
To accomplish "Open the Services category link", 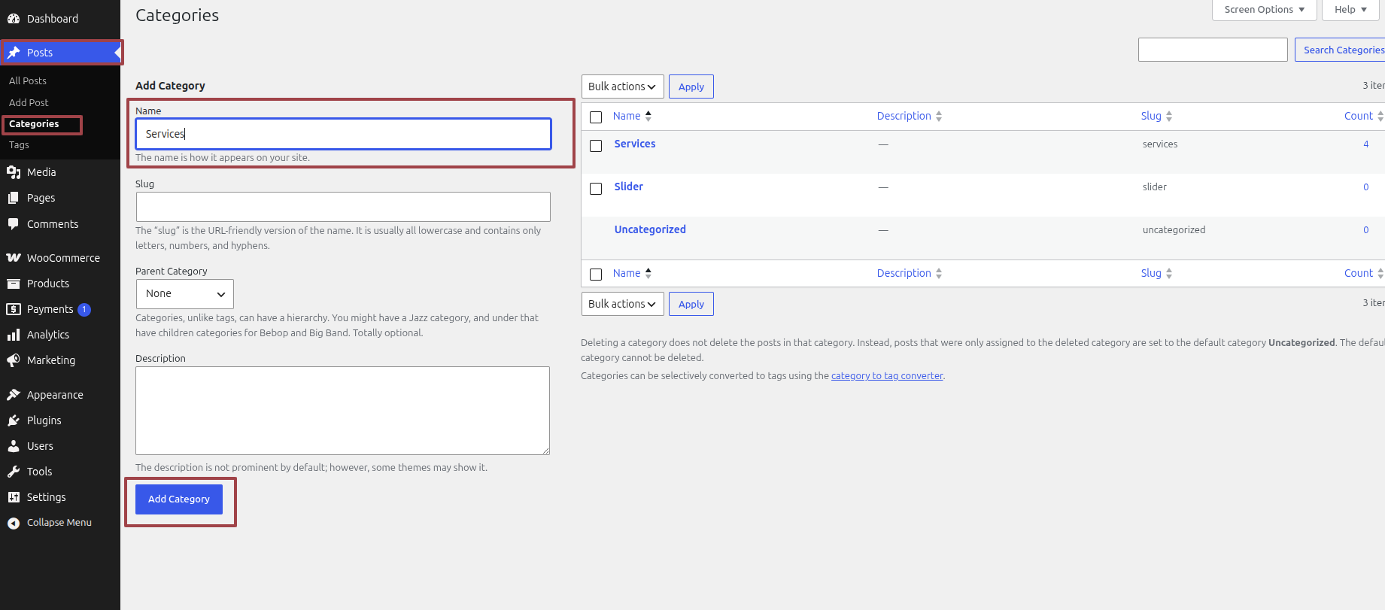I will 635,144.
